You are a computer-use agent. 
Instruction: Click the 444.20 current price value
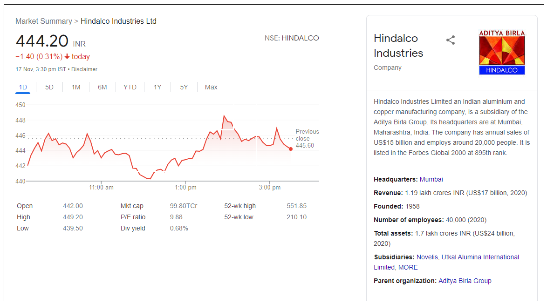click(42, 41)
